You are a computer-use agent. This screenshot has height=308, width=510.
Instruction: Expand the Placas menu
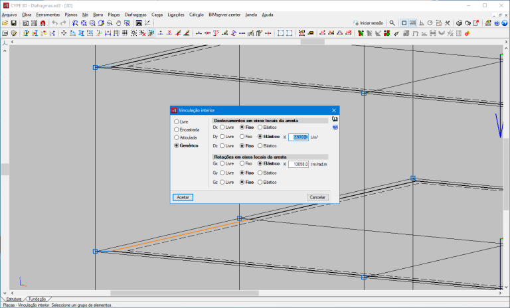point(114,14)
